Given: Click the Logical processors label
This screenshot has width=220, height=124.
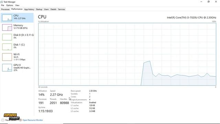Looking at the screenshot, I should (79, 100).
